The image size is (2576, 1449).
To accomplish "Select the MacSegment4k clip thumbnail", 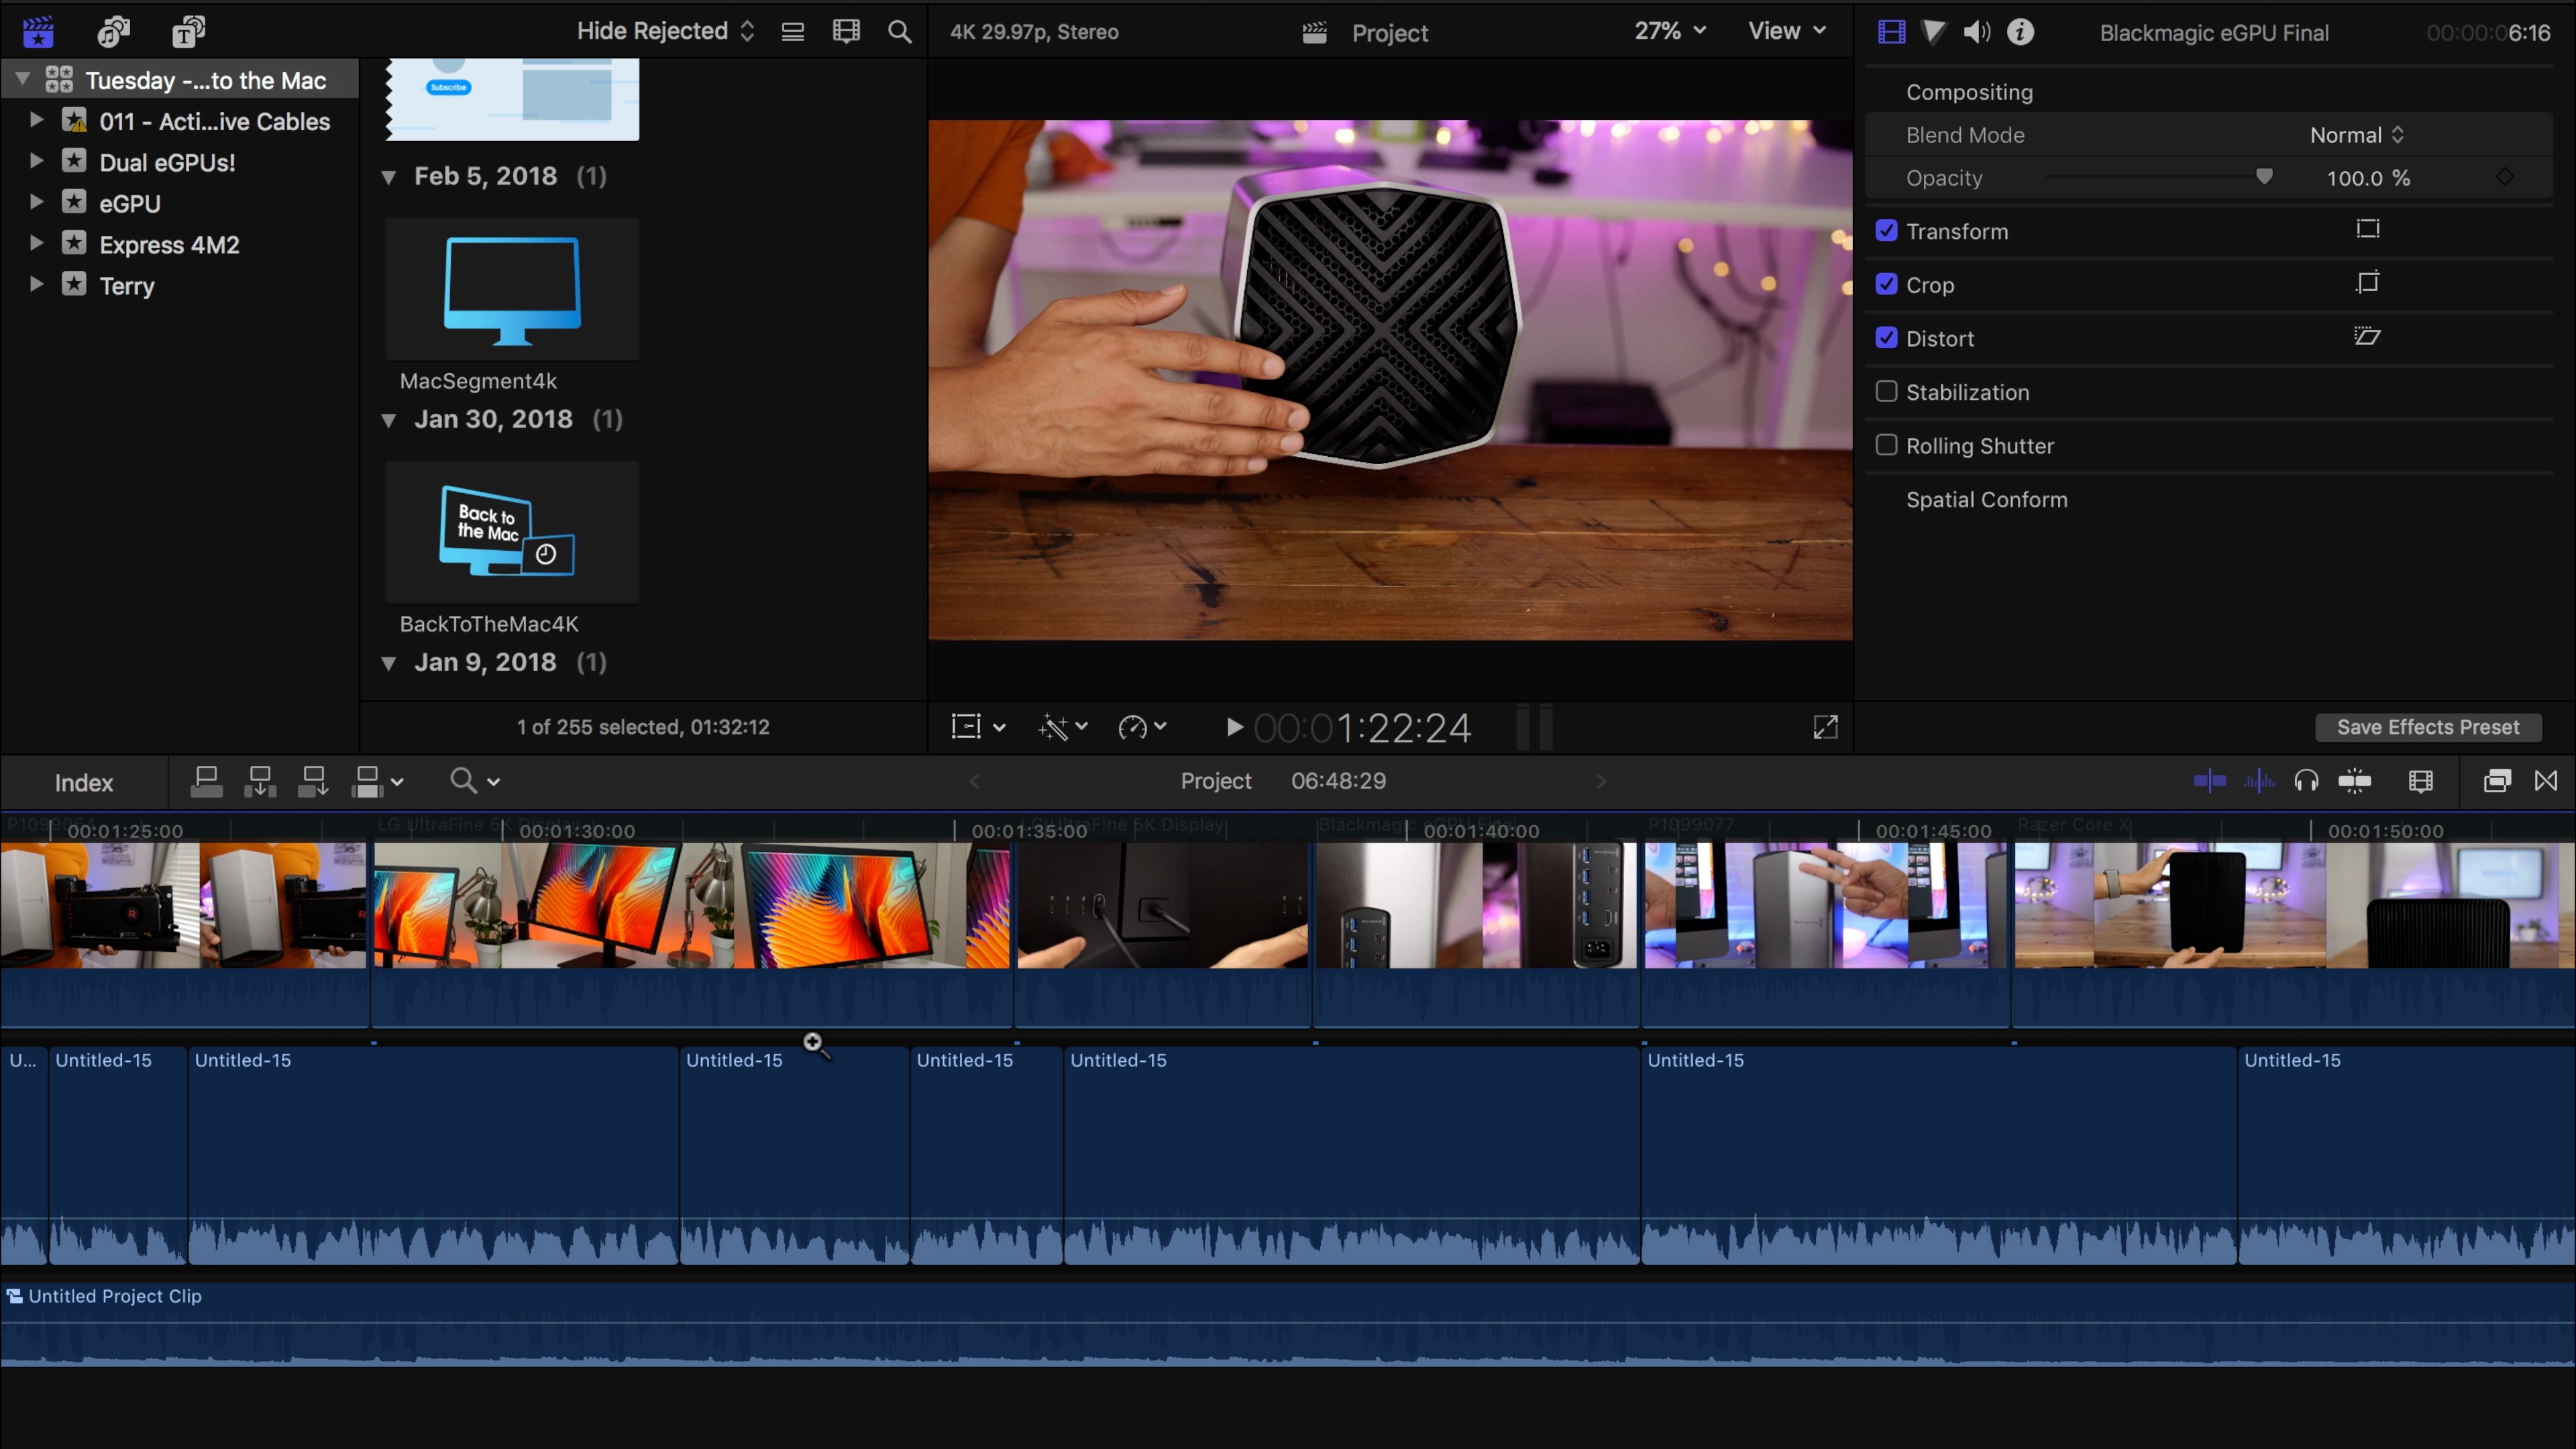I will click(x=512, y=289).
